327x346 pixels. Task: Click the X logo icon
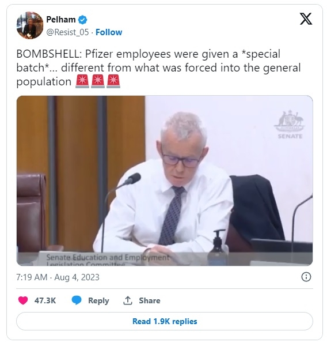[x=306, y=19]
